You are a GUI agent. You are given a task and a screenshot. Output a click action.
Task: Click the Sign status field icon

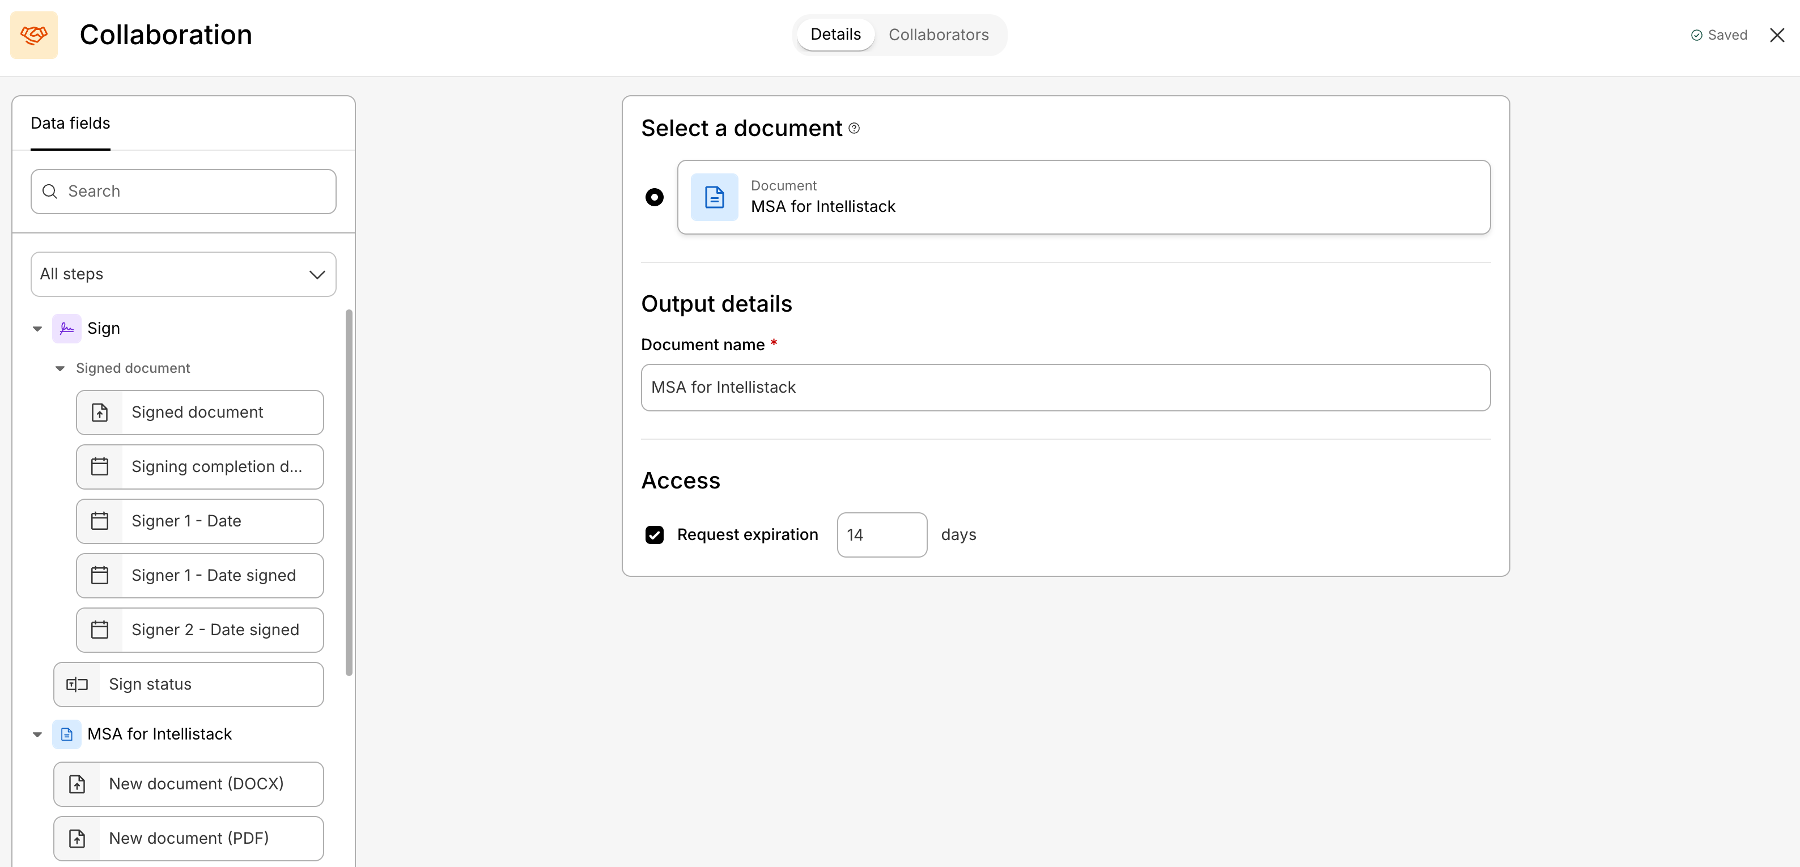[77, 685]
